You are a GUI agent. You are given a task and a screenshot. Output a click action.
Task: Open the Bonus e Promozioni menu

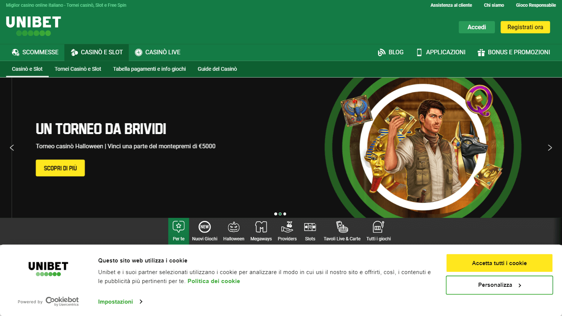click(x=514, y=52)
